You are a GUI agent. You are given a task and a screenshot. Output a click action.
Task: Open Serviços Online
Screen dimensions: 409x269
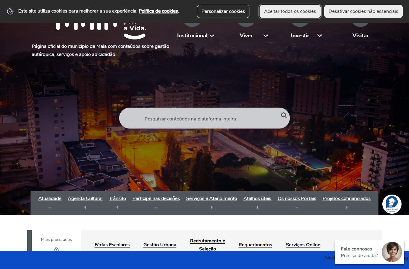pos(303,245)
